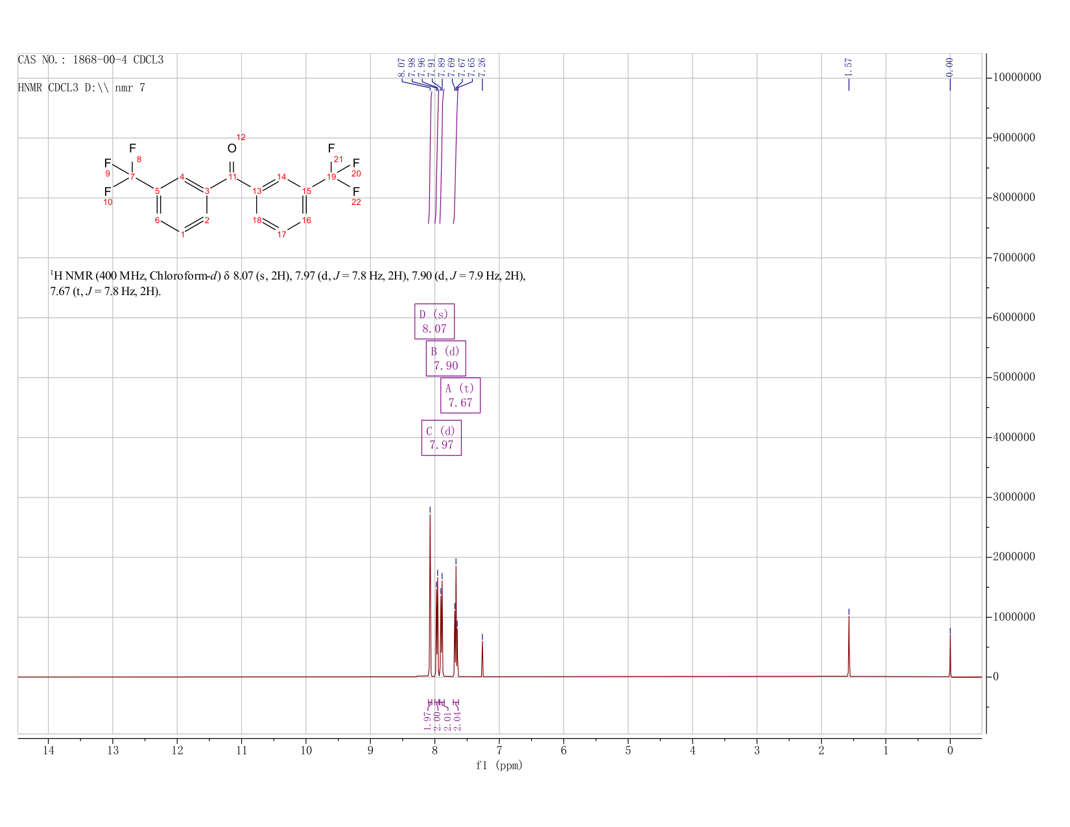Click the H NMR text description line
1070x827 pixels.
point(288,283)
